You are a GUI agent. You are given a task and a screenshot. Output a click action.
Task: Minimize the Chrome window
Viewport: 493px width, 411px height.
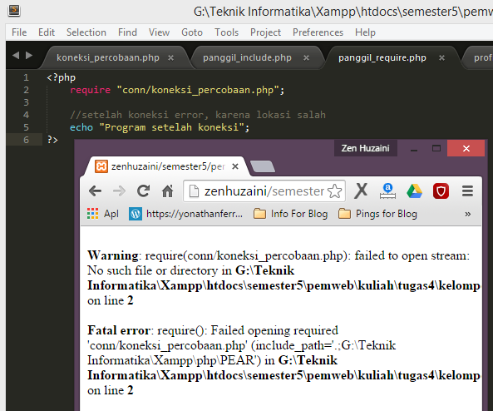(x=414, y=149)
